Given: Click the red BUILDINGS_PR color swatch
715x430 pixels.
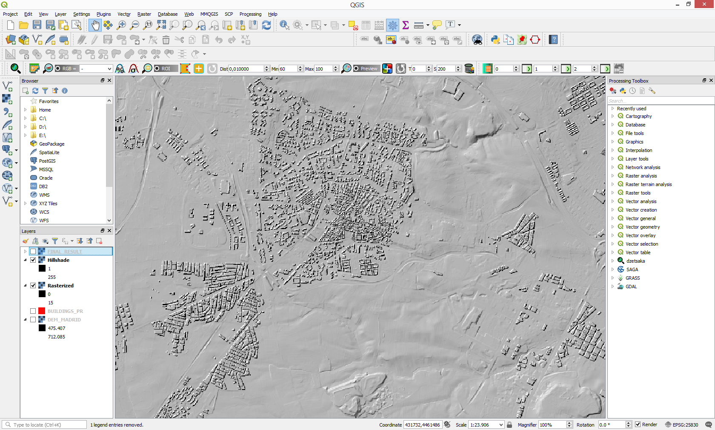Looking at the screenshot, I should click(x=42, y=311).
